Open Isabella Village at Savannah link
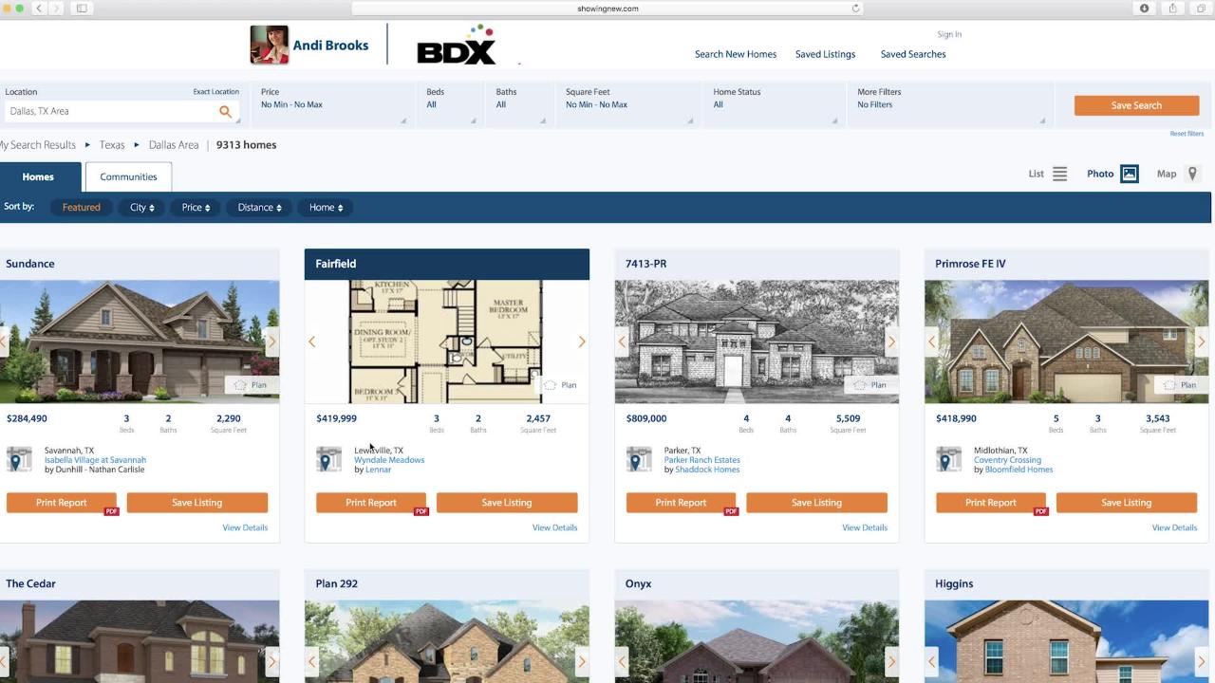 coord(95,460)
